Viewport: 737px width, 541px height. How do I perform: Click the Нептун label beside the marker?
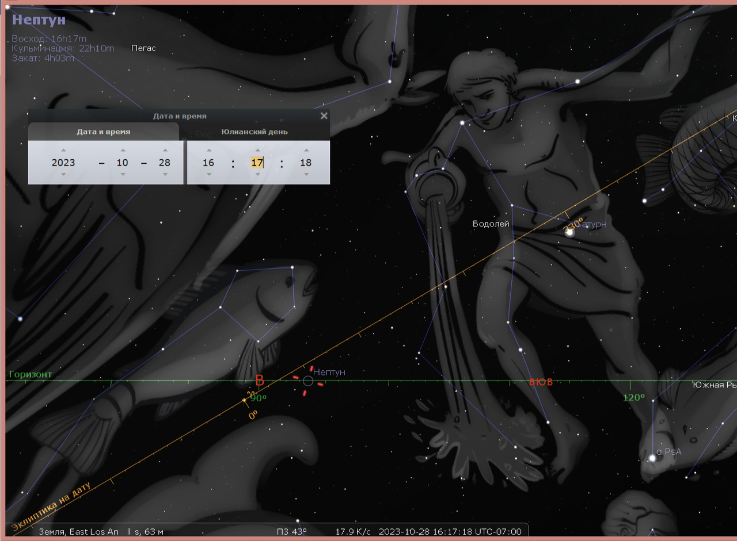coord(329,372)
